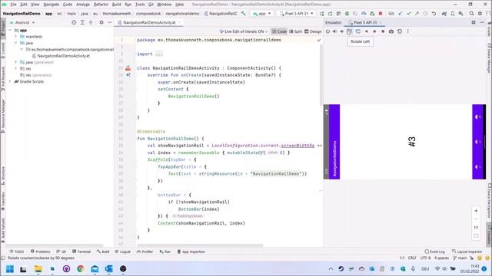Click the Make Project hammer icon
This screenshot has height=276, width=492.
pos(244,14)
